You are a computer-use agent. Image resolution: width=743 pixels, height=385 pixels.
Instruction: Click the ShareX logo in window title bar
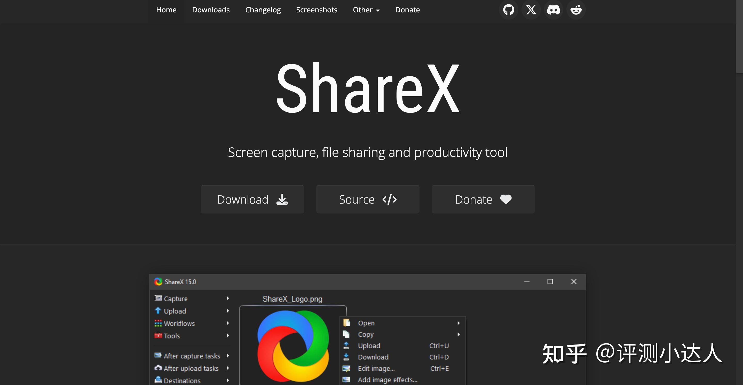[x=158, y=282]
